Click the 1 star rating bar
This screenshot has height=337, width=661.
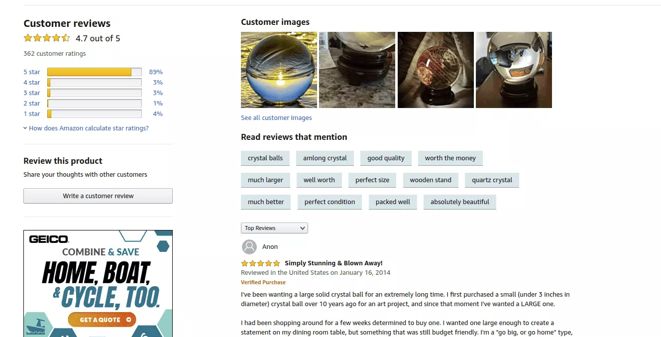(94, 114)
